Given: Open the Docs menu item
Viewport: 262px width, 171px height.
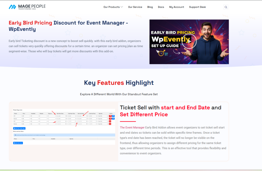Looking at the screenshot, I should [161, 7].
